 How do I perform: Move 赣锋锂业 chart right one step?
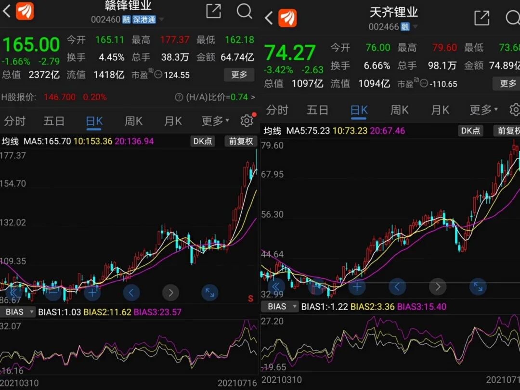coord(170,293)
